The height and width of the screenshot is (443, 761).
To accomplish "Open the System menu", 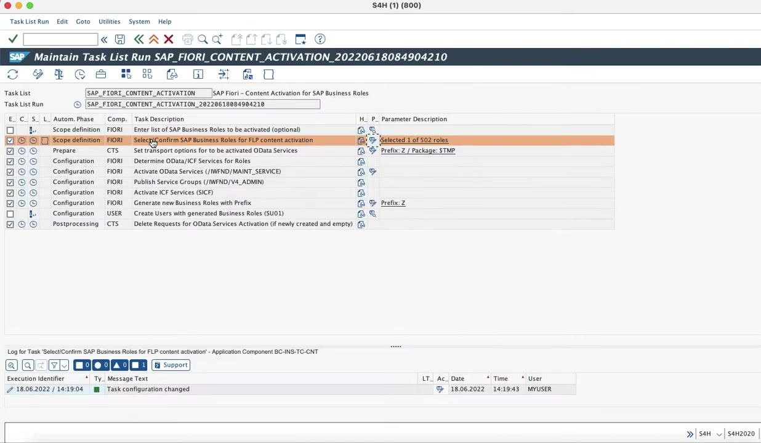I will coord(139,22).
